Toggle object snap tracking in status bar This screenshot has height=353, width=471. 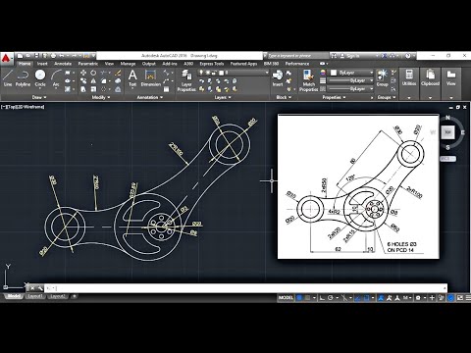point(357,298)
